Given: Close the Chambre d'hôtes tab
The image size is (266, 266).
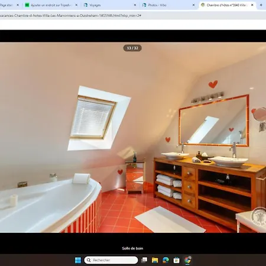Looking at the screenshot, I should click(x=252, y=5).
